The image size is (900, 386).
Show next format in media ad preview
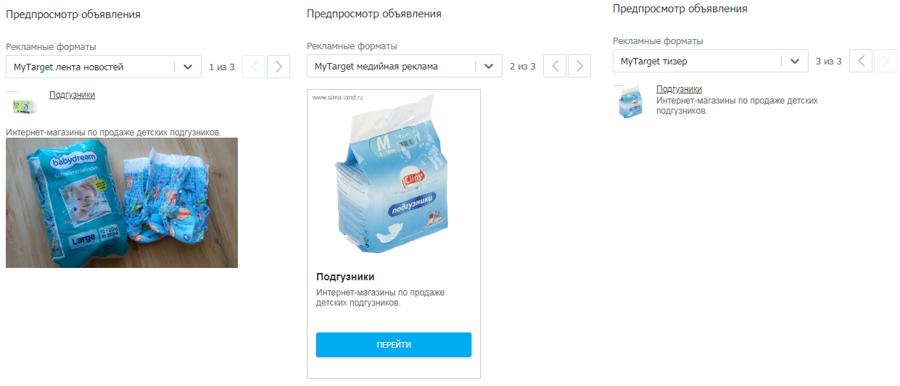click(x=579, y=66)
